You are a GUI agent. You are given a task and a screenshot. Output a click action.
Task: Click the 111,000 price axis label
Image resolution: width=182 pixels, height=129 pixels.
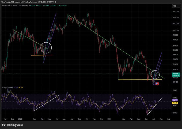(x=176, y=24)
